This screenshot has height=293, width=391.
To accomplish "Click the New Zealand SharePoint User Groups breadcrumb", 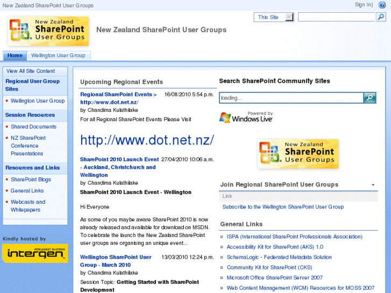I will (x=48, y=5).
